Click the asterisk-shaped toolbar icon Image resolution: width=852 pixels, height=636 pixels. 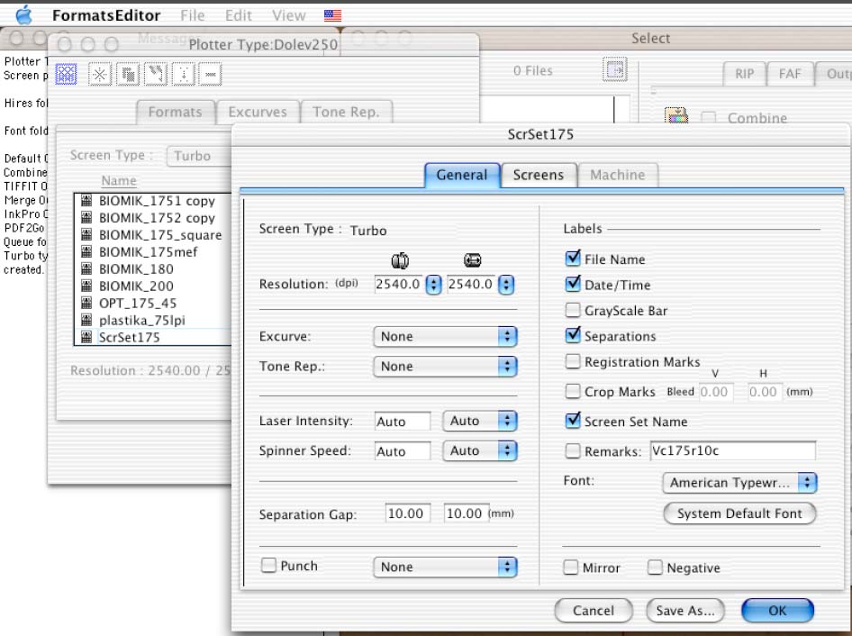(100, 74)
